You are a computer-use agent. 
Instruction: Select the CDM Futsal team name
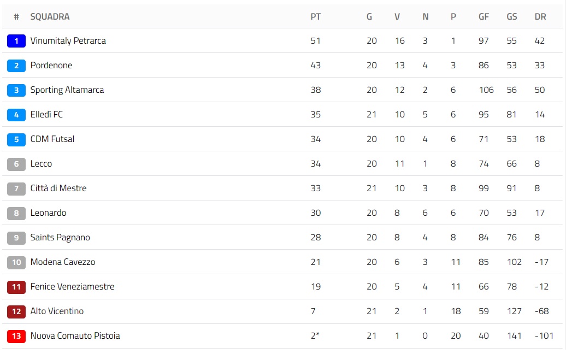point(52,139)
